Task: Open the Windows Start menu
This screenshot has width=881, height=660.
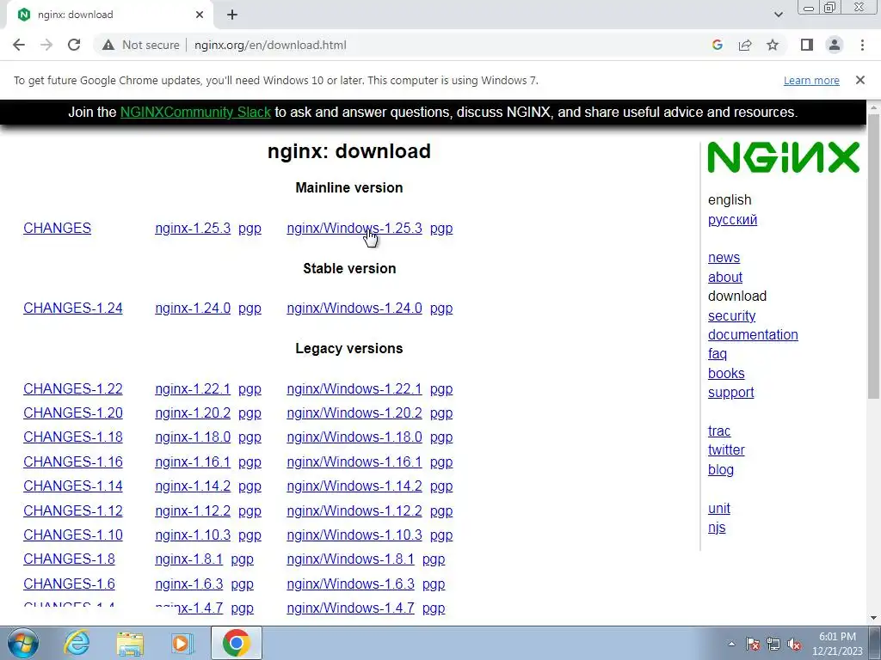Action: 23,643
